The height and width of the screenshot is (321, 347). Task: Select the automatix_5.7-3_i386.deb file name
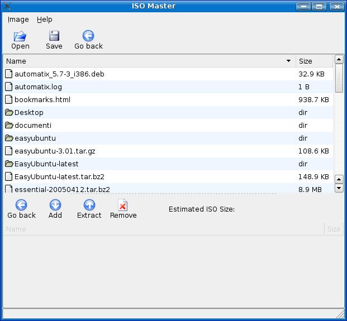(59, 74)
